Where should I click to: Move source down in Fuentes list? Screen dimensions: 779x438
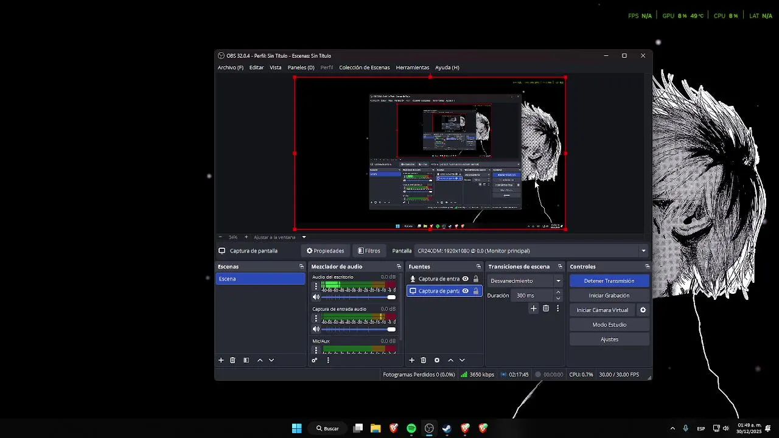[462, 360]
